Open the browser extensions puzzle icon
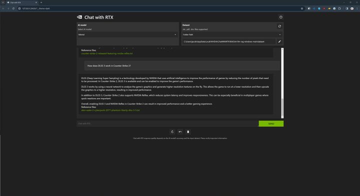The height and width of the screenshot is (196, 360). point(339,9)
